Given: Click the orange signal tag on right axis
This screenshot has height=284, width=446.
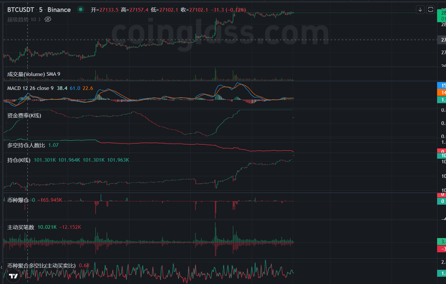Looking at the screenshot, I should [441, 93].
